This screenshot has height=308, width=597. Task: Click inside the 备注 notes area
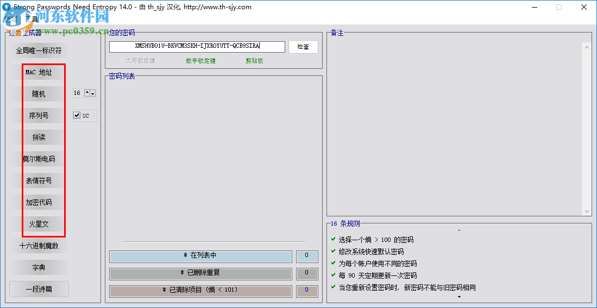pos(456,129)
